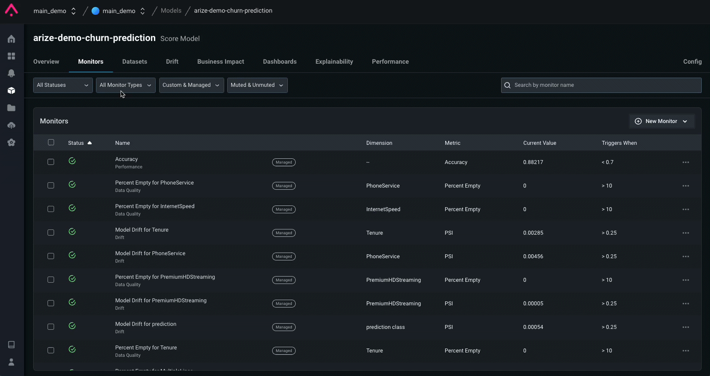710x376 pixels.
Task: Open more options for Accuracy monitor
Action: [x=686, y=162]
